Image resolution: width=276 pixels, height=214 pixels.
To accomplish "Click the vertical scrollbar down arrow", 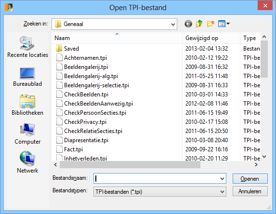I will [x=264, y=157].
